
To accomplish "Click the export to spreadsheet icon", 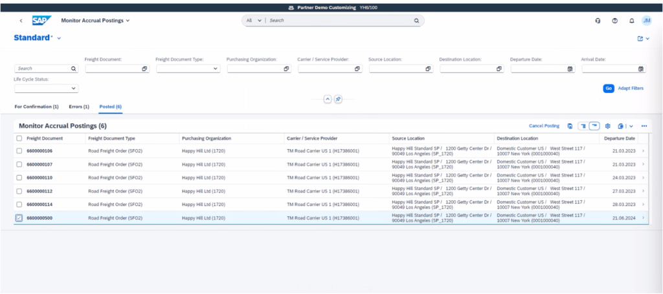I will tap(620, 126).
